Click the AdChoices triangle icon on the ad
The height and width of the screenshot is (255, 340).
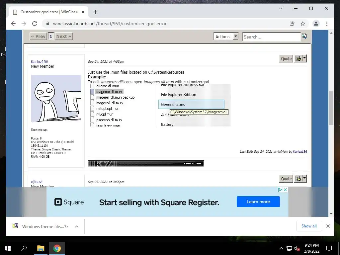click(x=280, y=190)
